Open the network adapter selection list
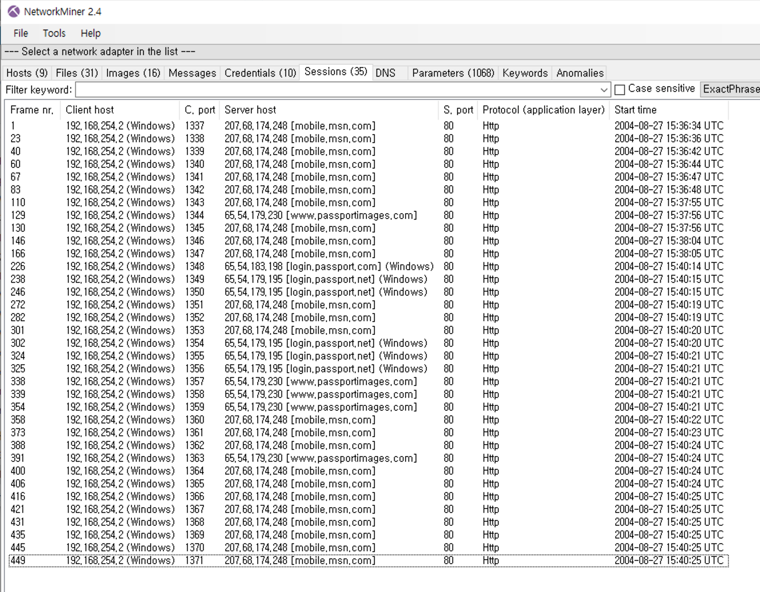760x592 pixels. [x=381, y=52]
